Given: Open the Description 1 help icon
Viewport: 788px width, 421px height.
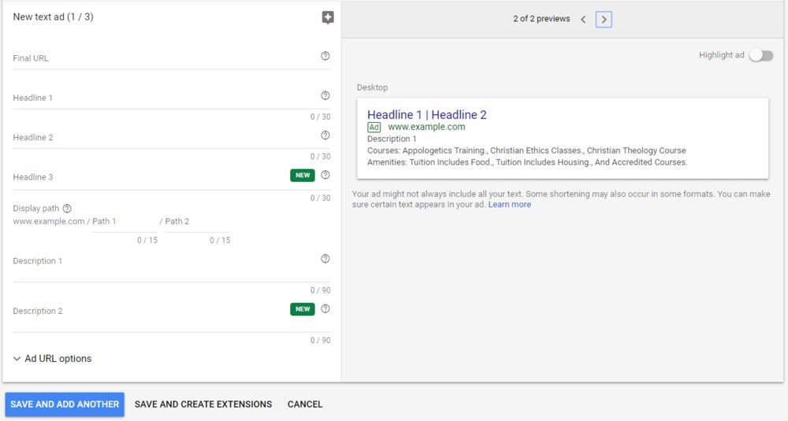Looking at the screenshot, I should click(325, 258).
